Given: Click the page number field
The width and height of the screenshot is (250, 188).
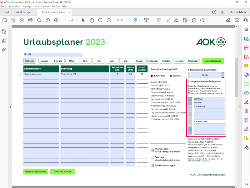Looking at the screenshot, I should click(65, 20).
